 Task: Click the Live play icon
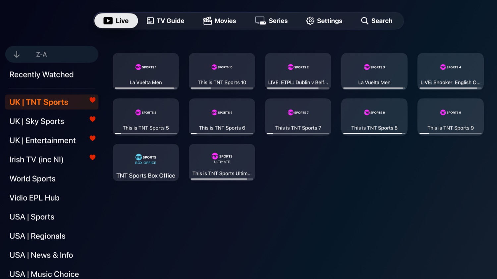[x=108, y=21]
